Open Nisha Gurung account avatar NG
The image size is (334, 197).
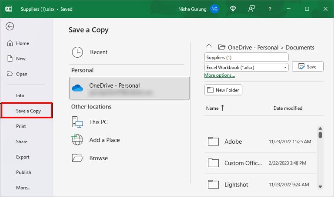click(214, 9)
